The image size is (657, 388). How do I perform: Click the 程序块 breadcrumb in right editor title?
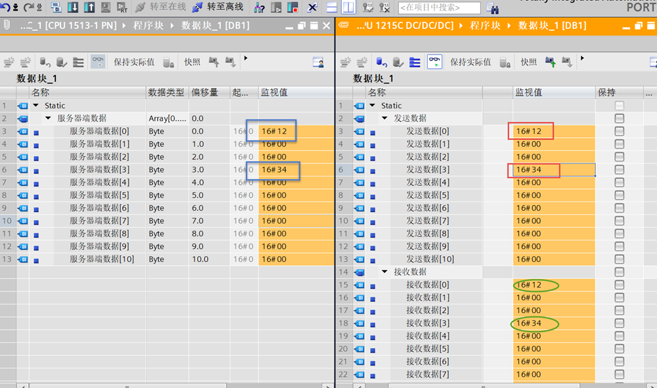coord(482,26)
